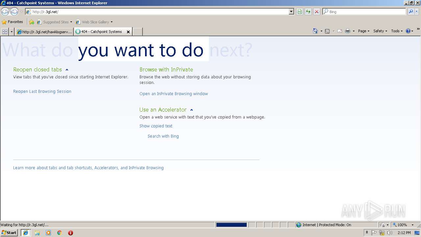The width and height of the screenshot is (421, 237).
Task: Open the Suggested Sites menu
Action: click(x=54, y=22)
